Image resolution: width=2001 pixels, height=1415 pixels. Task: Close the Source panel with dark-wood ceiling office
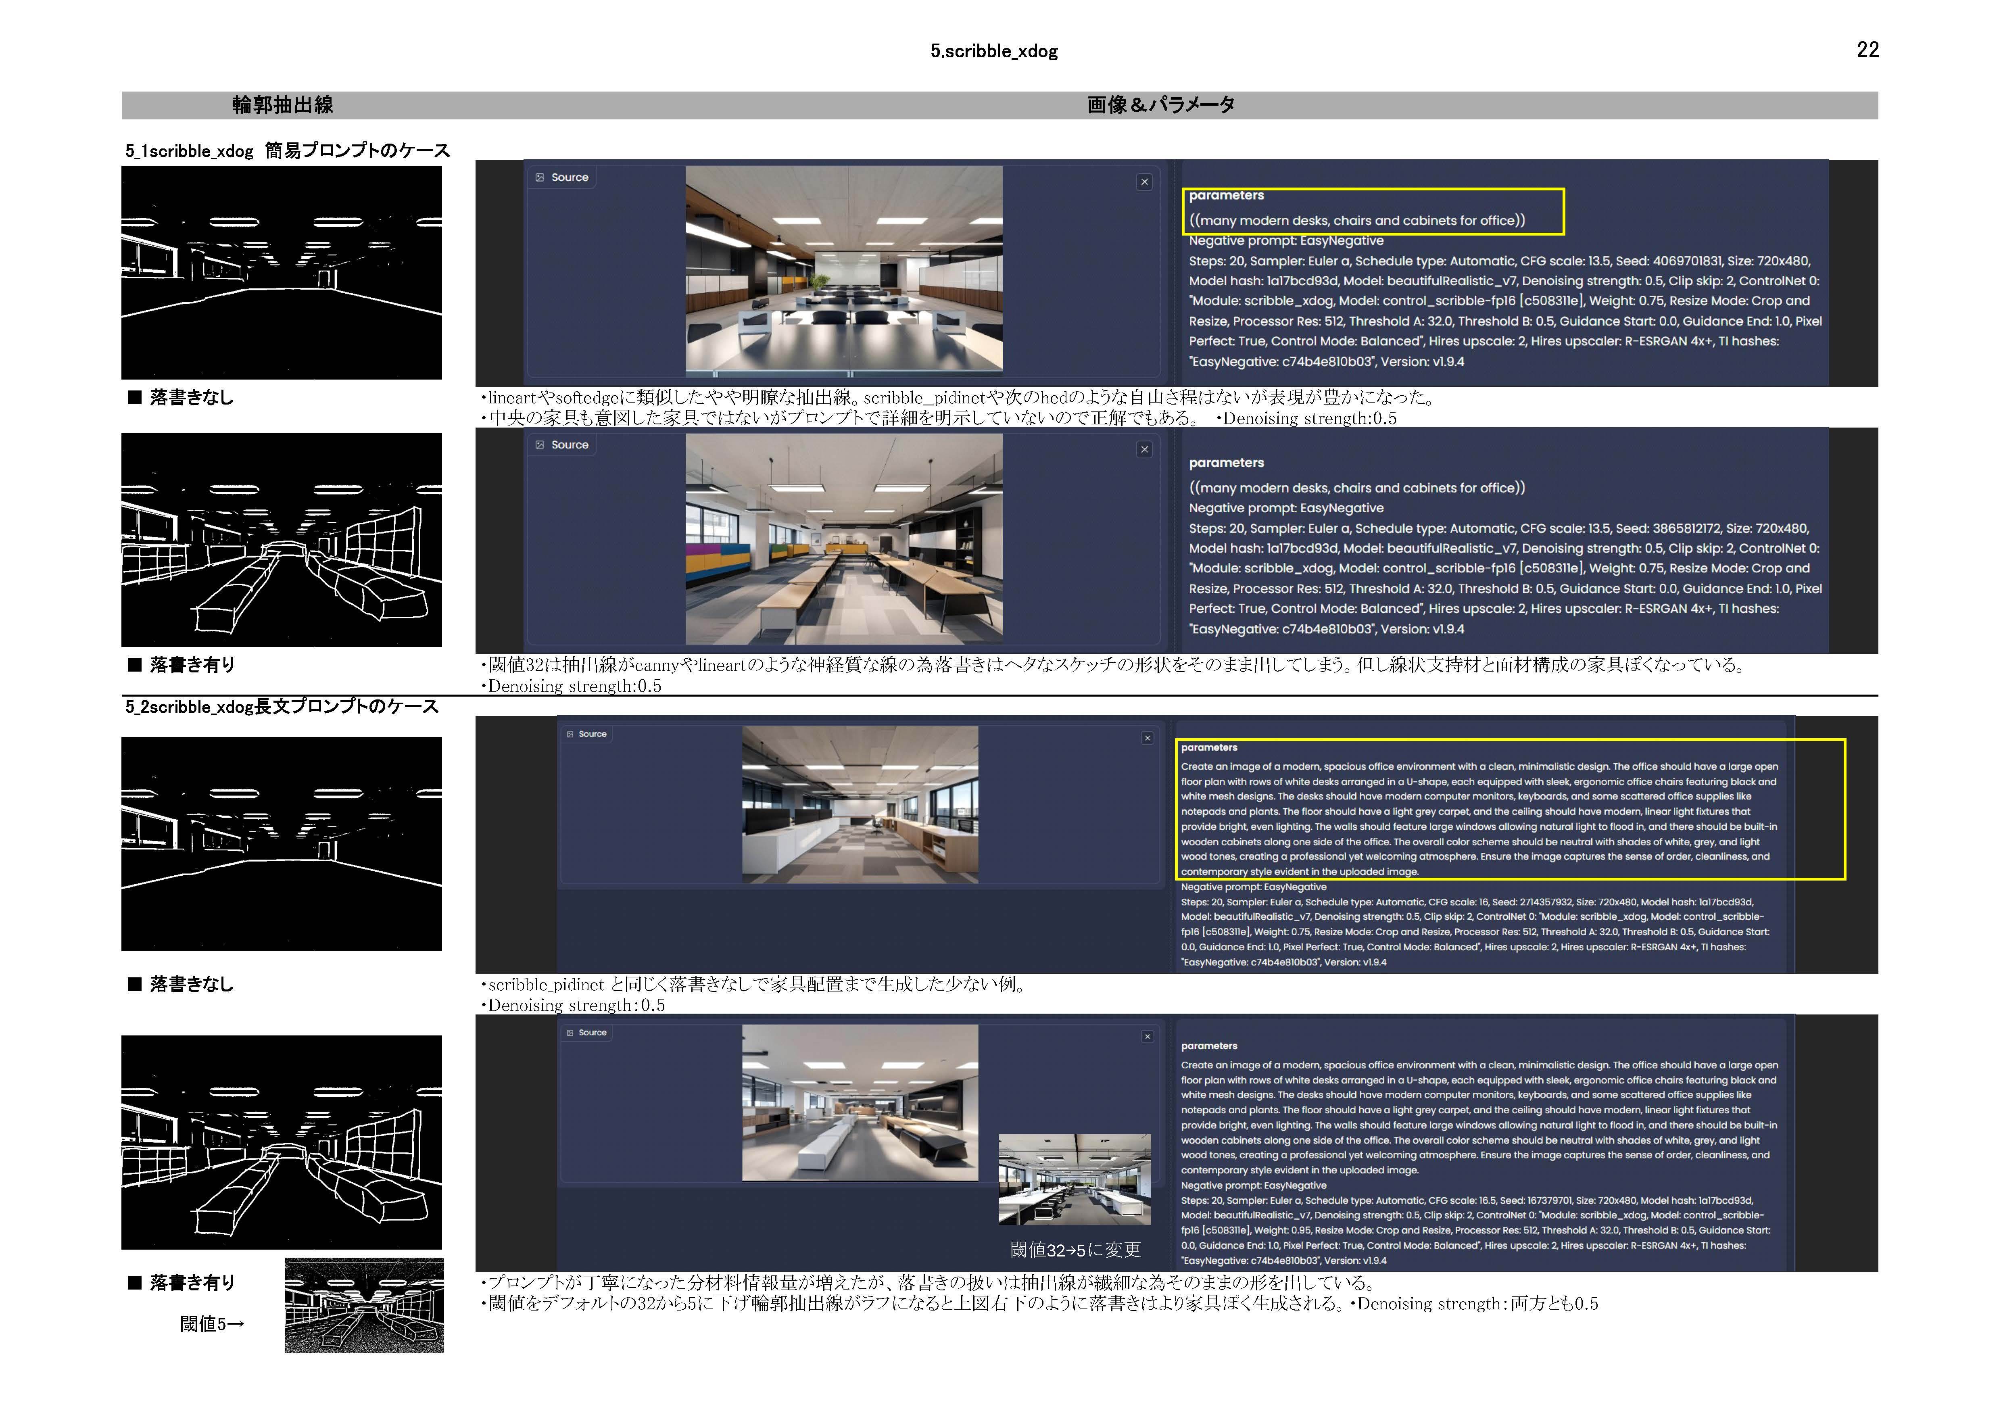tap(1144, 182)
